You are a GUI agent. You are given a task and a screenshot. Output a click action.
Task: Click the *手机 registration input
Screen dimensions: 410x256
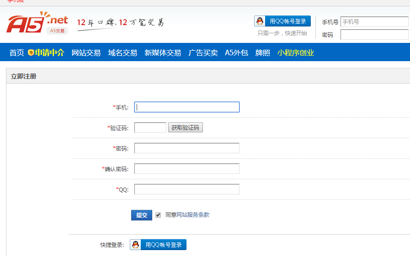click(187, 107)
